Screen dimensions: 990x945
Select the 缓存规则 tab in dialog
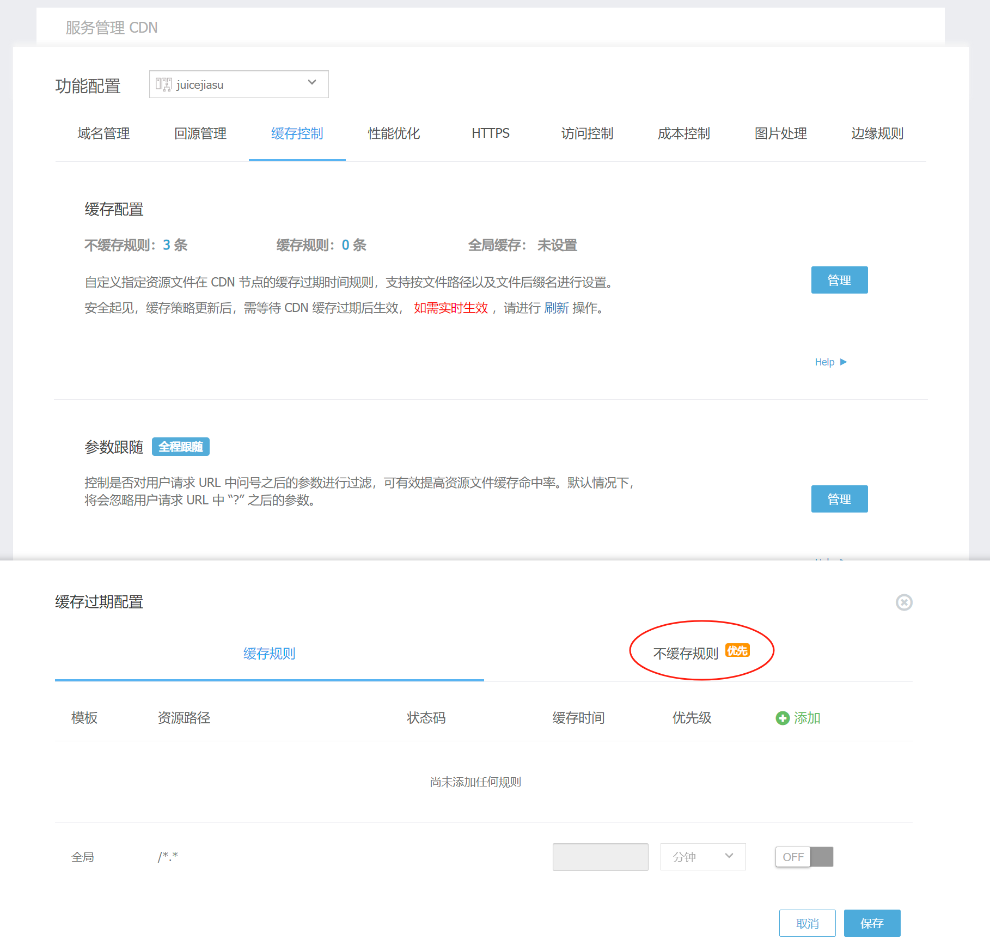click(269, 653)
